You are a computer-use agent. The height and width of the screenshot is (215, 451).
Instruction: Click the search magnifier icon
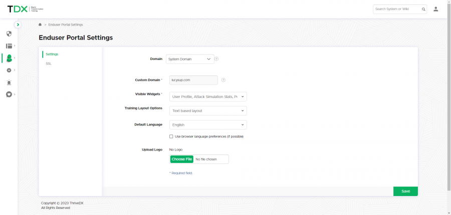tap(423, 9)
